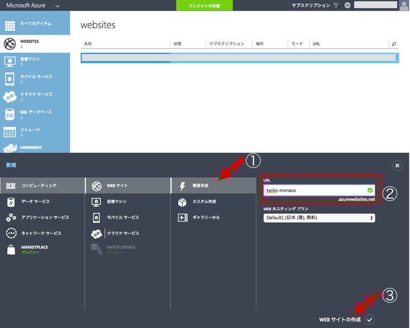The width and height of the screenshot is (410, 328).
Task: Open the All Items grid icon
Action: 10,26
